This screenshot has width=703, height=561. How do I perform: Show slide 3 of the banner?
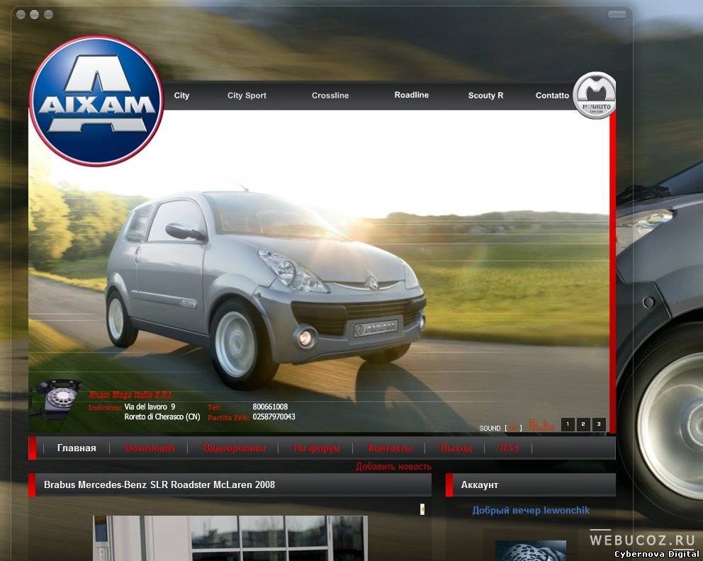599,424
